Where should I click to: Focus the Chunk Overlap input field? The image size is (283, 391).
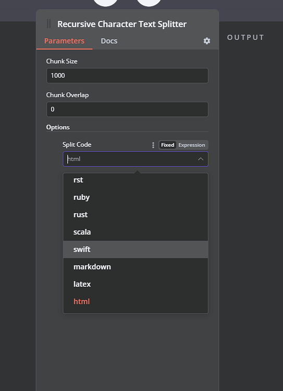pos(127,109)
